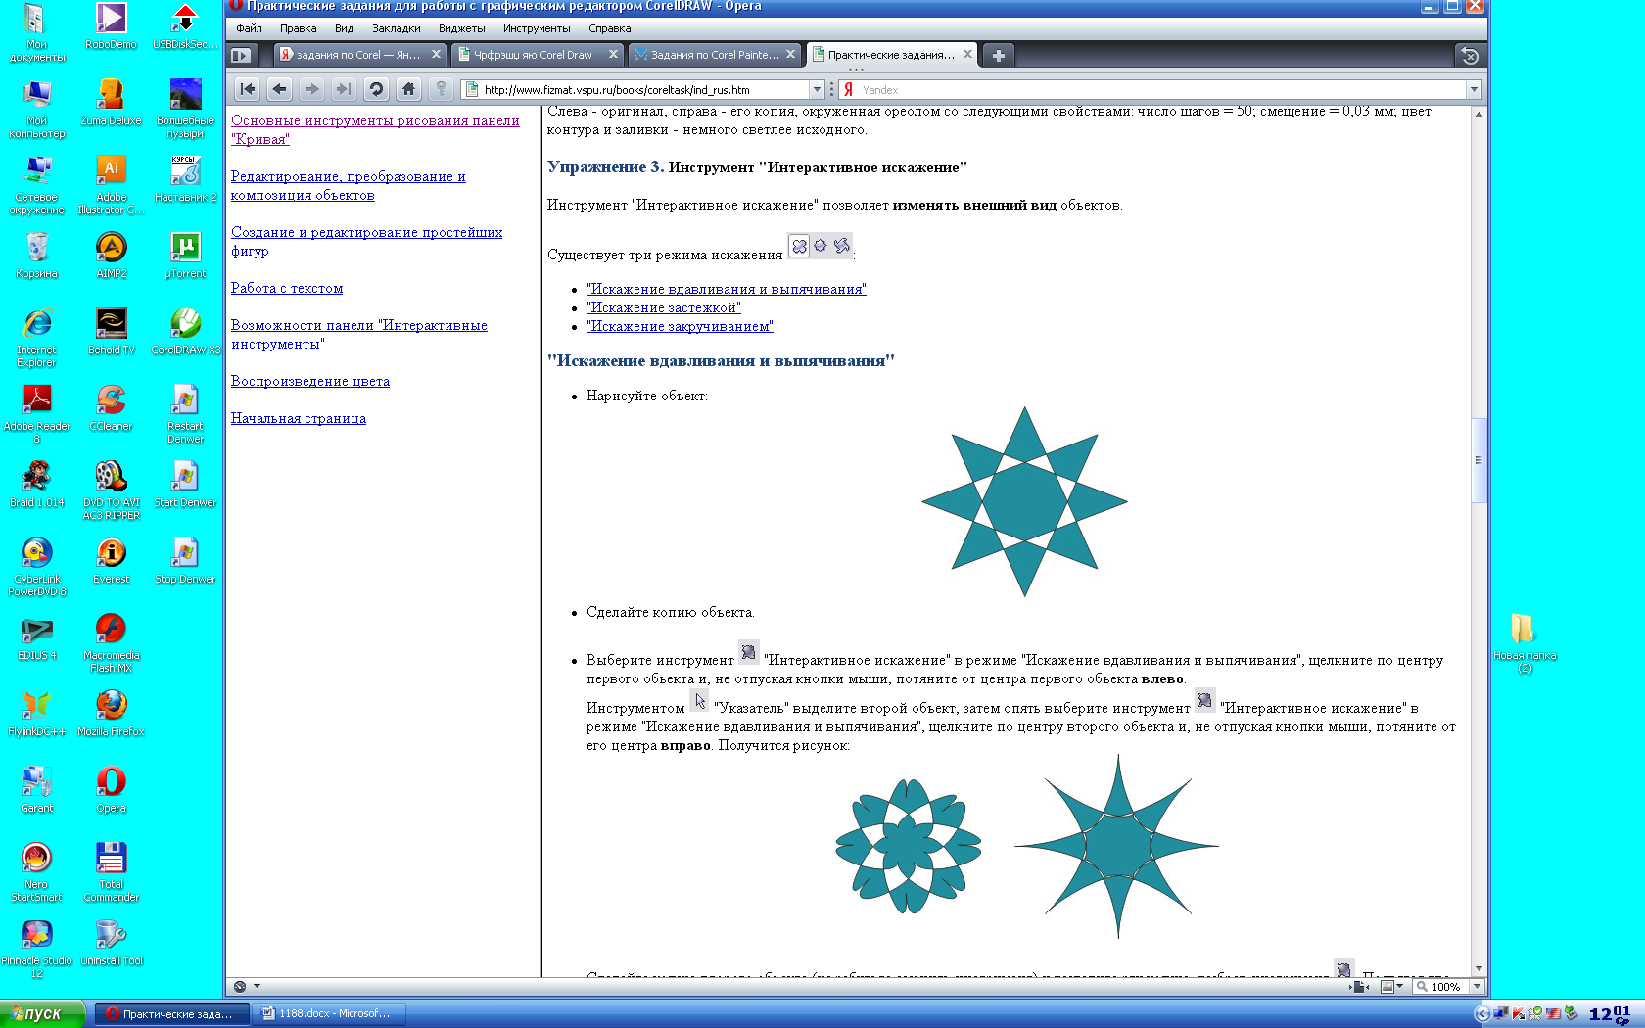Open the Recycle Bin (Корзина) icon
Screen dimensions: 1645x1028
coord(37,256)
